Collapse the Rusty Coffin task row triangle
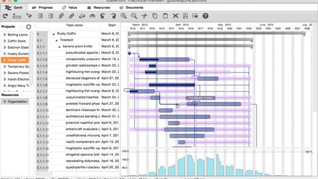This screenshot has height=179, width=318. [54, 34]
